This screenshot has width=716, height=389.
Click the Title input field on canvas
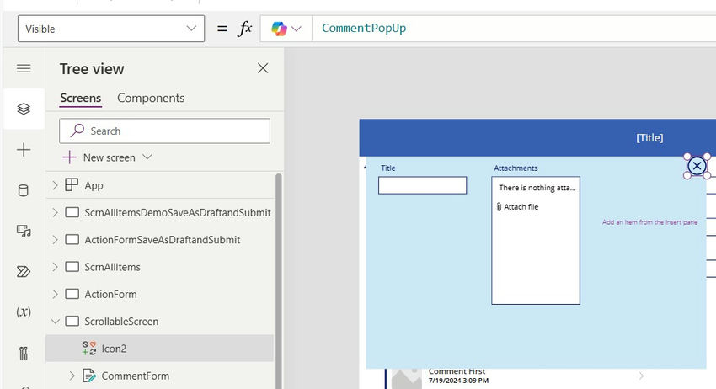(422, 185)
